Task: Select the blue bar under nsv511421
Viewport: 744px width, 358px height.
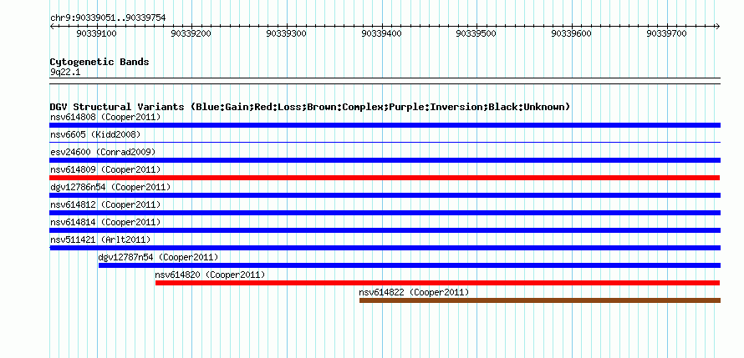Action: coord(385,248)
